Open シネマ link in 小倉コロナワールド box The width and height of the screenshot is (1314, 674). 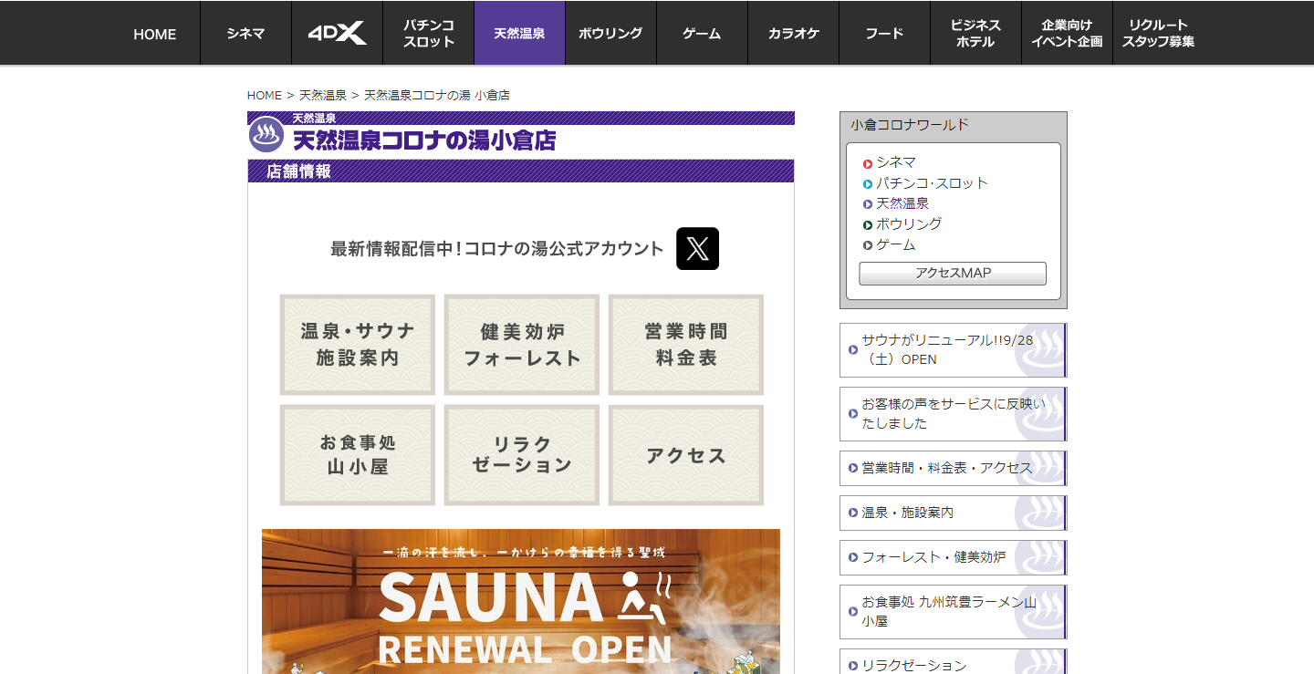click(896, 162)
